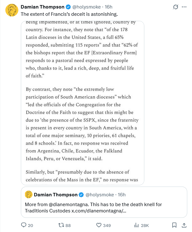
Task: Click the 349 likes count
Action: pos(107,225)
